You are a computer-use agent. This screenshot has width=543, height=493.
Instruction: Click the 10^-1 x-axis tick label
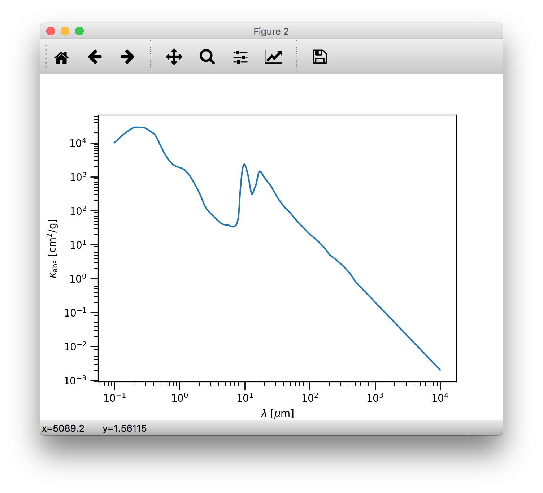115,398
